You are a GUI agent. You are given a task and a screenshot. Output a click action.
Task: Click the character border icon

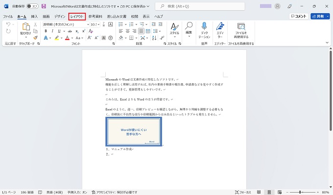click(111, 24)
